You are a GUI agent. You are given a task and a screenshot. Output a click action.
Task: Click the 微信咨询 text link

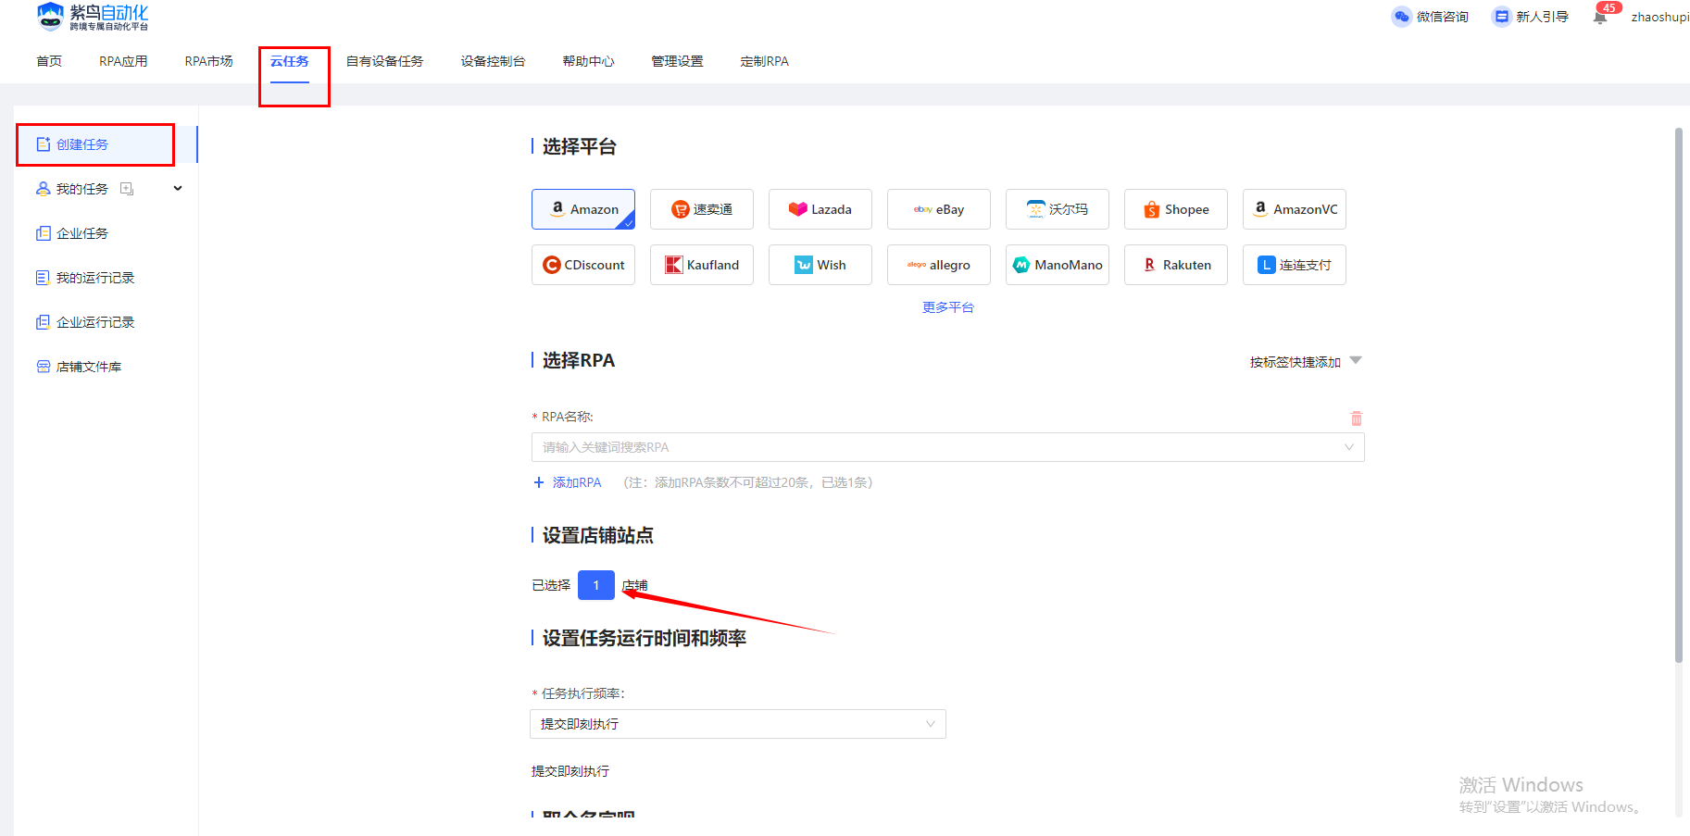point(1443,17)
